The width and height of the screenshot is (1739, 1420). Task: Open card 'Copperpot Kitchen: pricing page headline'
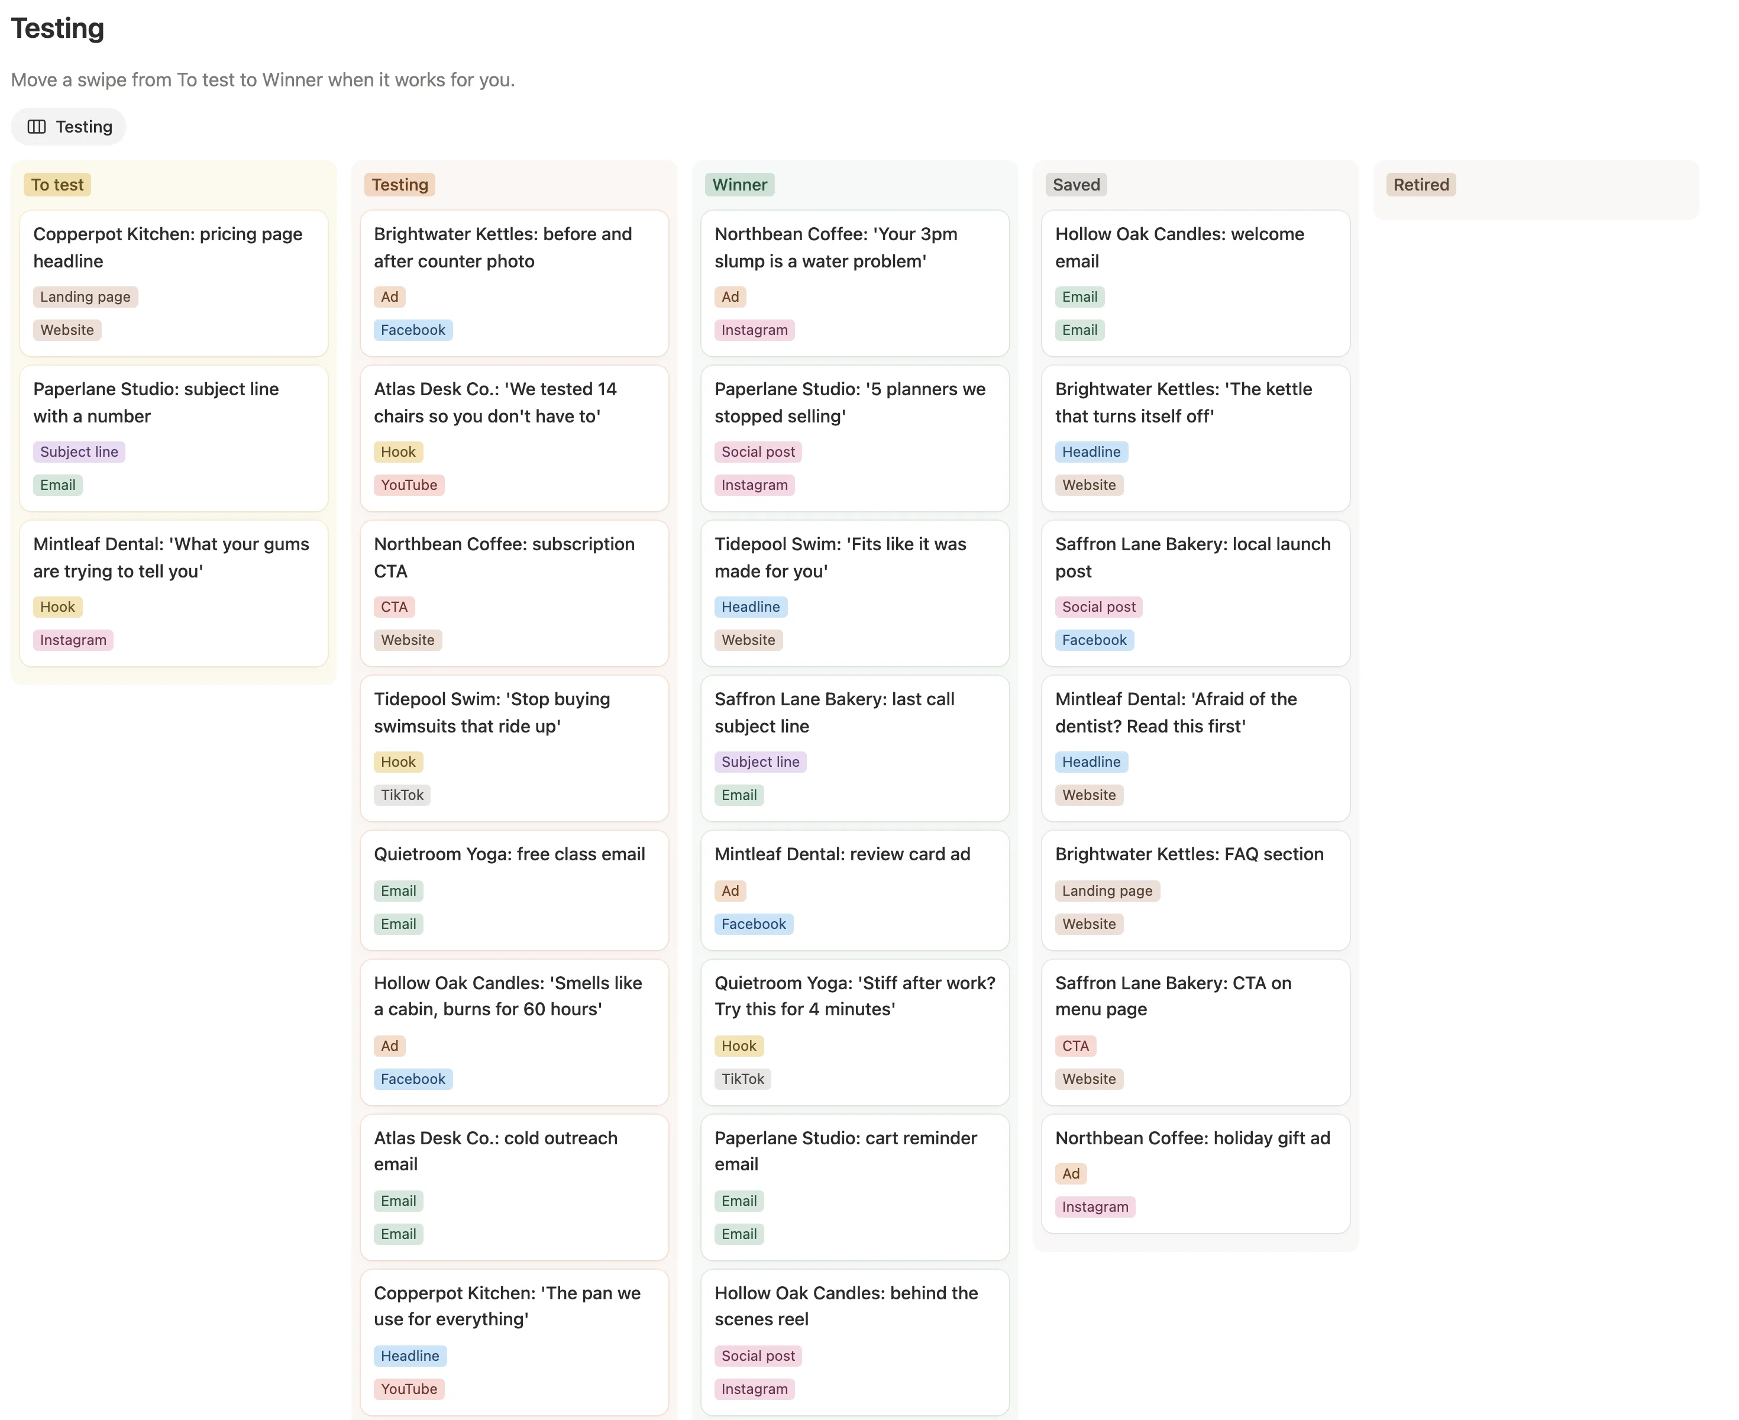point(174,283)
